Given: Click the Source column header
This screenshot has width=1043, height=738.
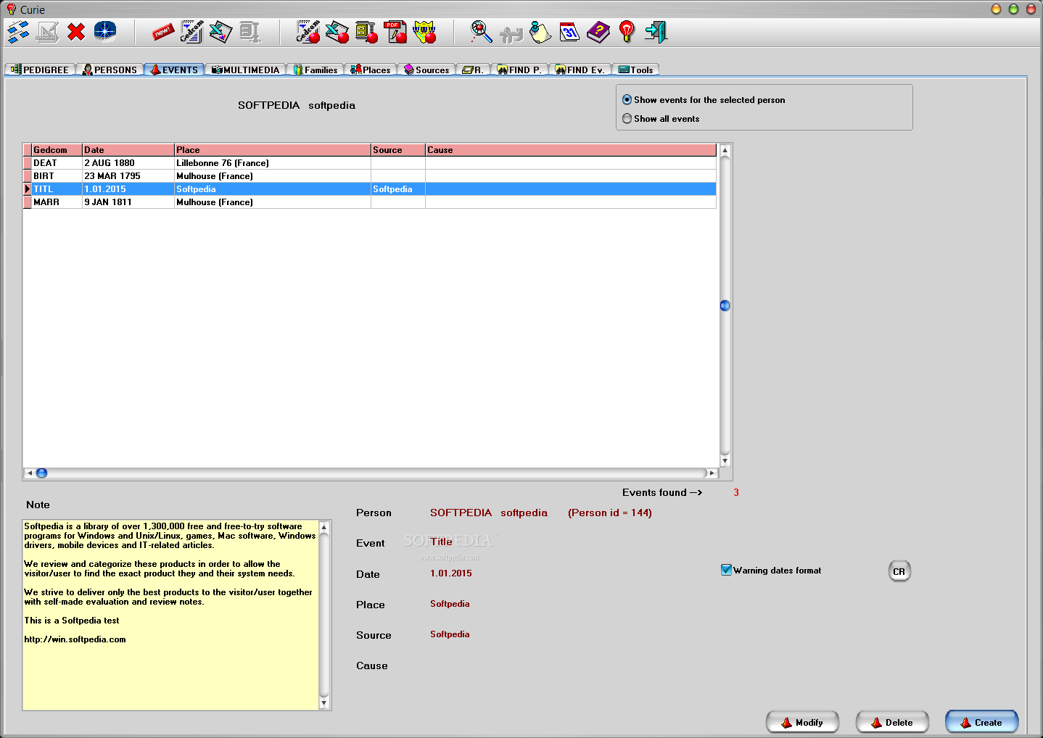Looking at the screenshot, I should (398, 150).
